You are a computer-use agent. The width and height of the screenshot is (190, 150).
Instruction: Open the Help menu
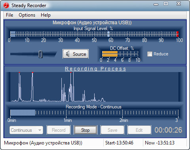pyautogui.click(x=46, y=15)
